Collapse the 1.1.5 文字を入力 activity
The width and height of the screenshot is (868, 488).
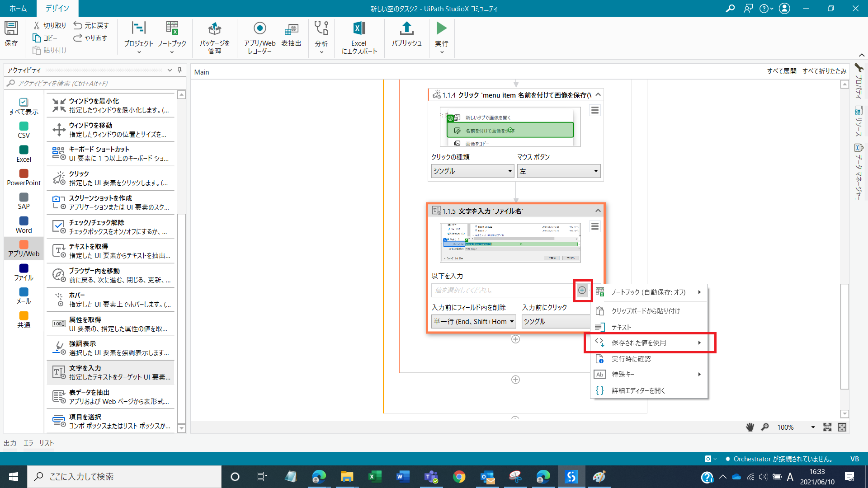598,211
